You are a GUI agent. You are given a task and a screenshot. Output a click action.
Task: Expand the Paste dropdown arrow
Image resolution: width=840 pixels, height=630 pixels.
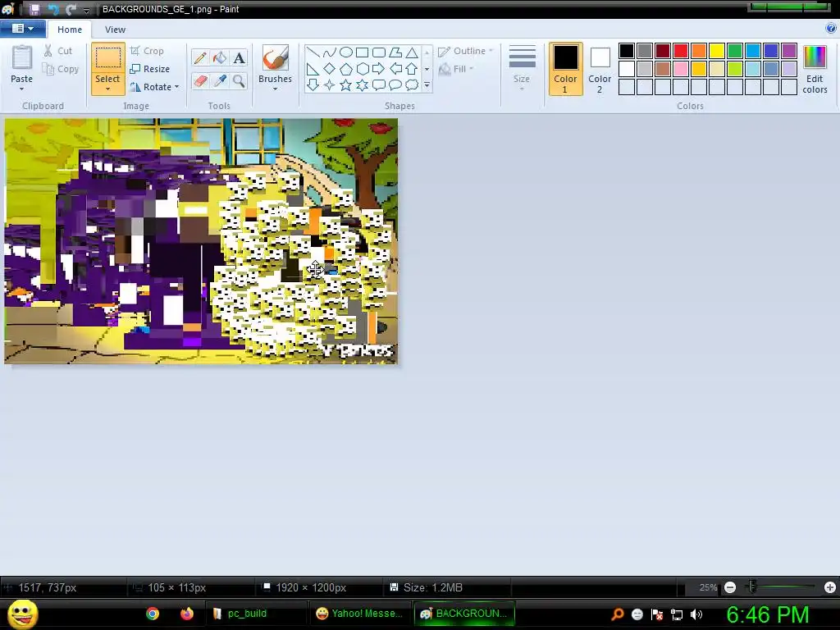point(21,89)
